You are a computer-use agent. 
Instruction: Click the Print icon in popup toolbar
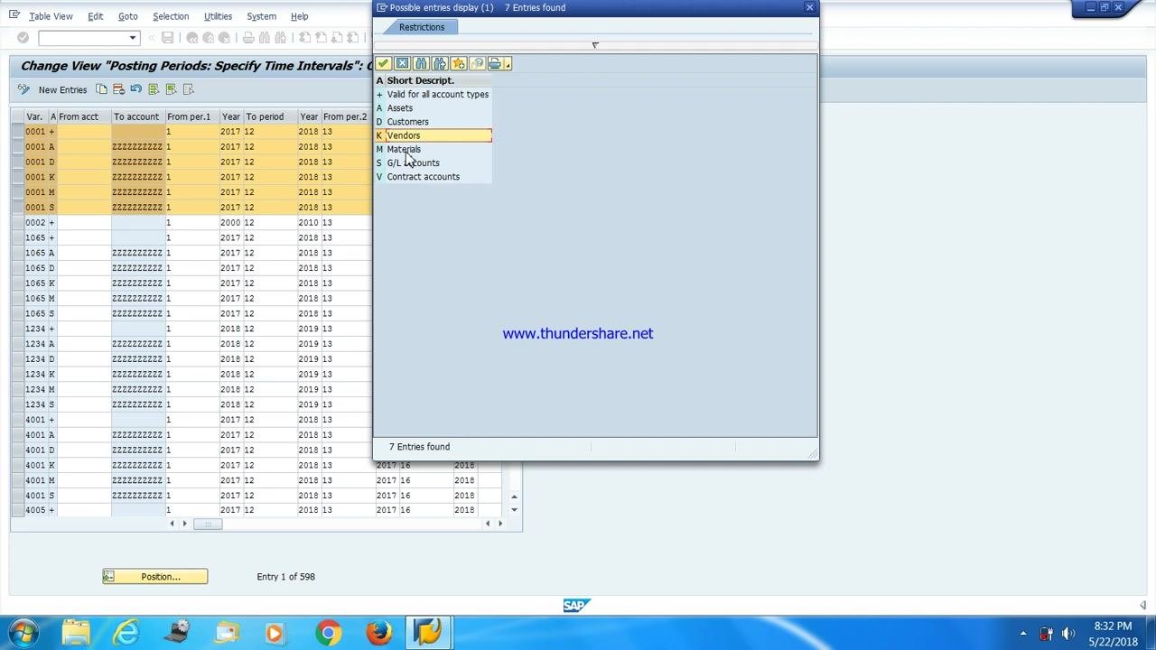point(495,63)
